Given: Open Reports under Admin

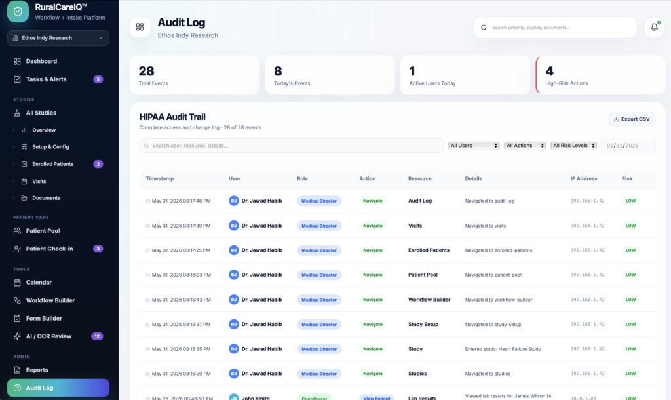Looking at the screenshot, I should click(58, 370).
